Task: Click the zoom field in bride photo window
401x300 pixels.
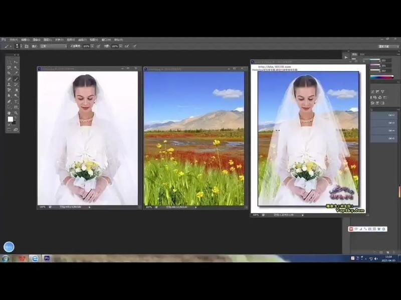Action: point(43,207)
